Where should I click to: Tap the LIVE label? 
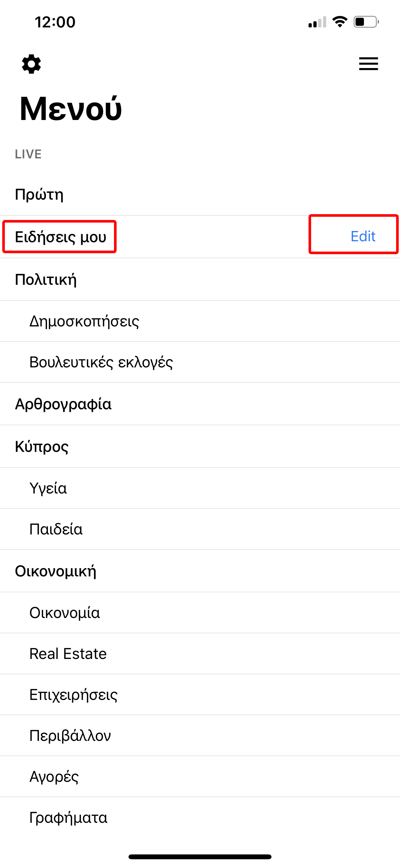tap(28, 154)
